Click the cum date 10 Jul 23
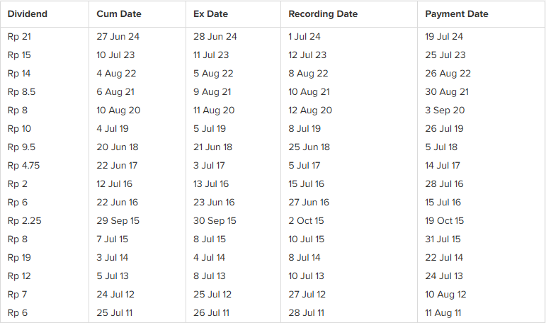 click(115, 55)
